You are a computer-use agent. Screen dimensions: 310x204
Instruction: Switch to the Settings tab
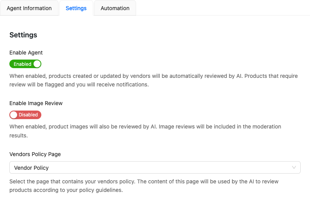pyautogui.click(x=76, y=8)
